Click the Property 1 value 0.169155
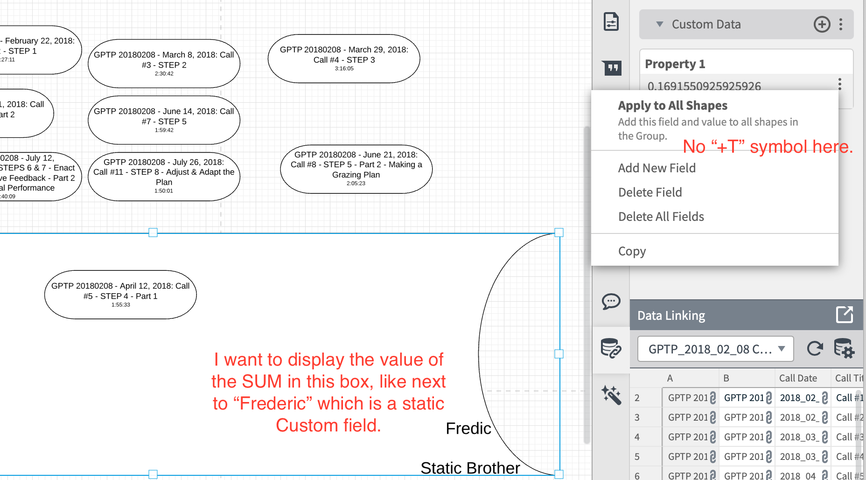 click(x=704, y=86)
